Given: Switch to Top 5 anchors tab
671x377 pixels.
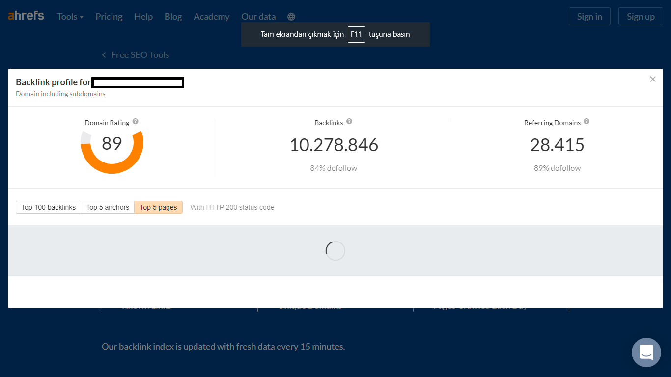Looking at the screenshot, I should 108,207.
